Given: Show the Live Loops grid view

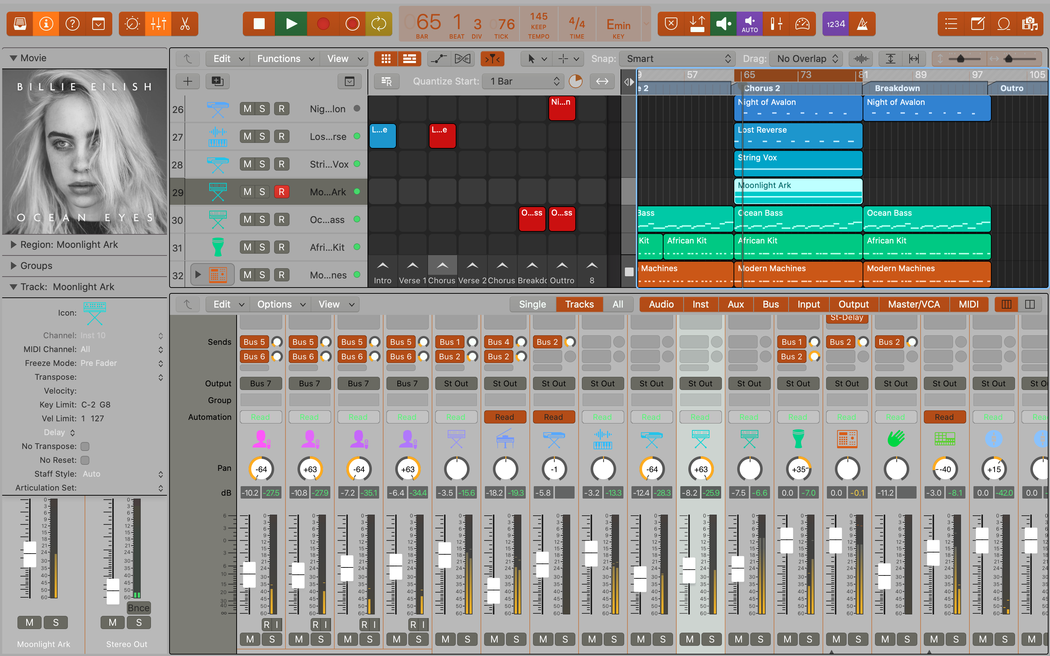Looking at the screenshot, I should coord(386,59).
